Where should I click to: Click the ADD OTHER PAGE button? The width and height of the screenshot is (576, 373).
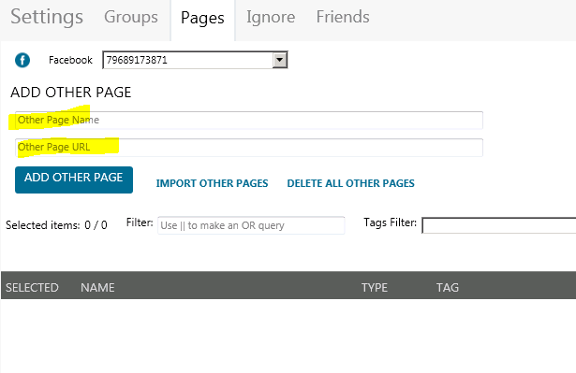coord(74,179)
